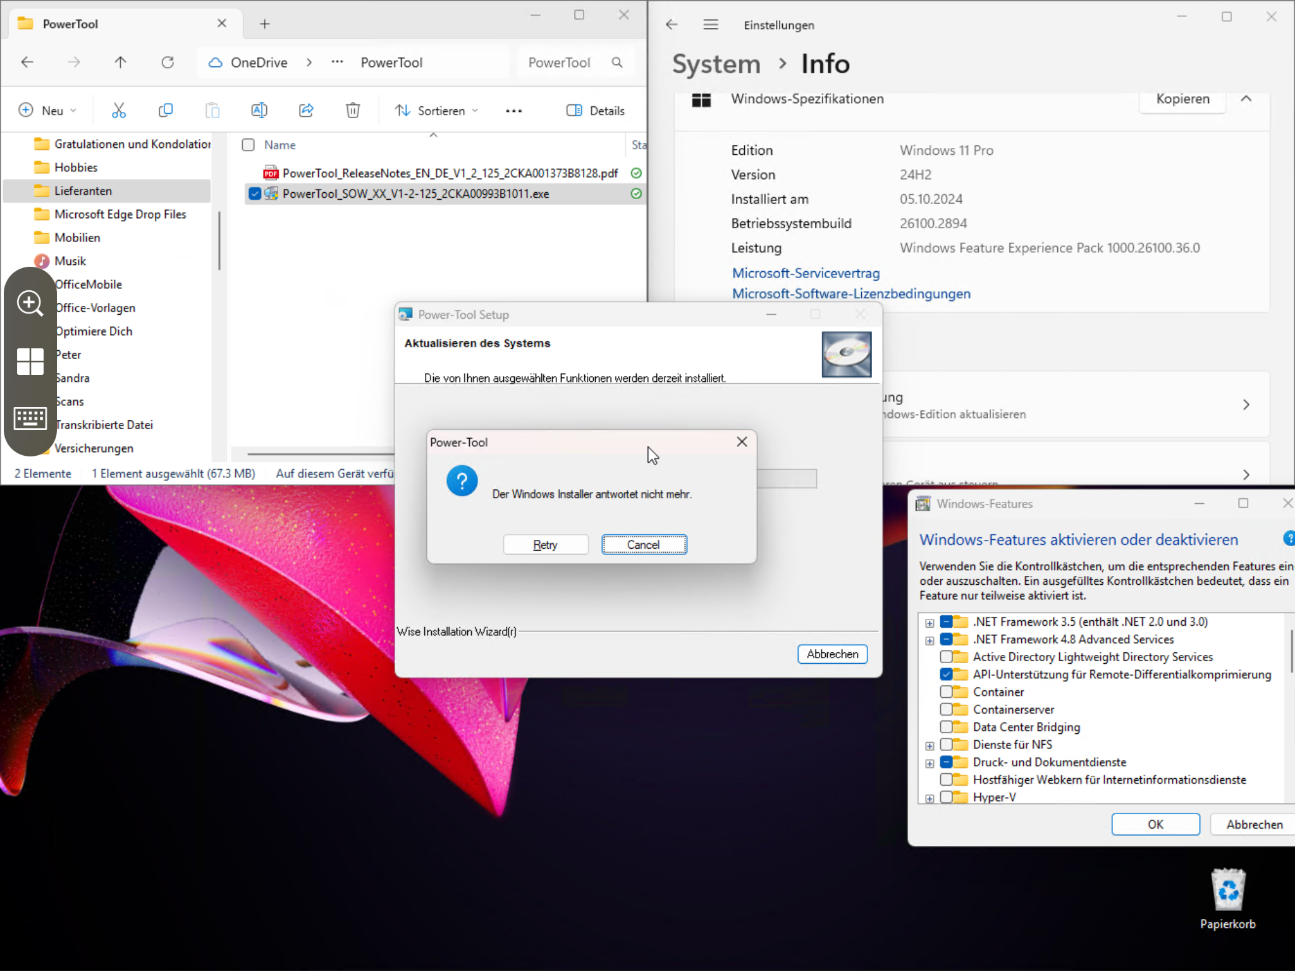Open the Microsoft-Servicevertrag link

tap(806, 273)
